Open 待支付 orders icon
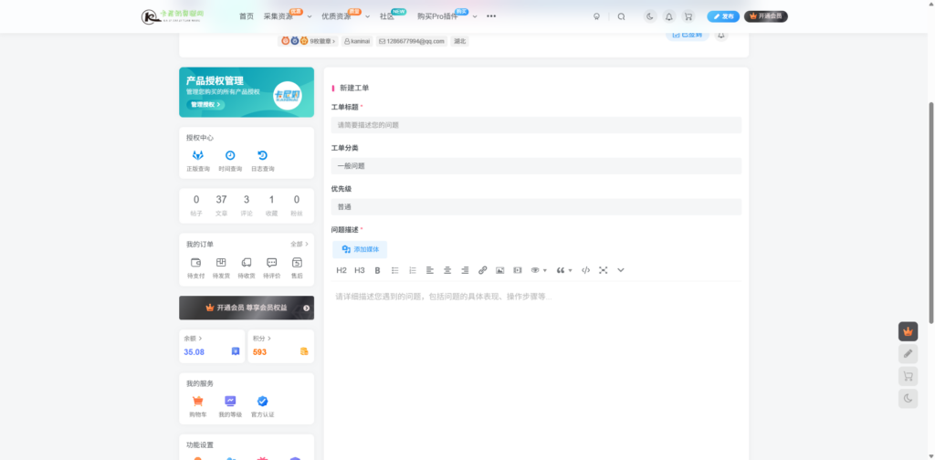 [196, 267]
